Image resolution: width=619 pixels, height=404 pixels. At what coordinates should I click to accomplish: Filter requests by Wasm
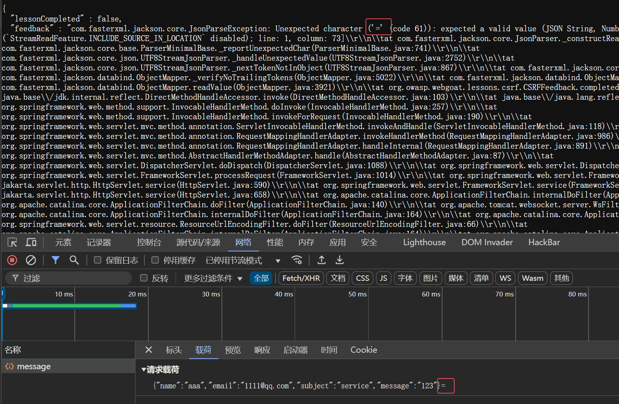pos(533,278)
